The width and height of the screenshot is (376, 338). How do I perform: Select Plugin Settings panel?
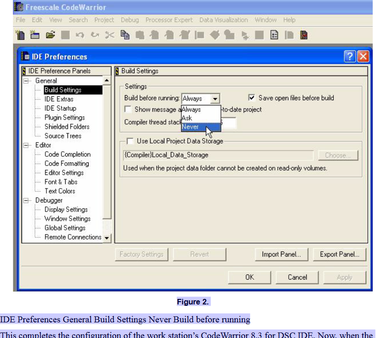(65, 117)
